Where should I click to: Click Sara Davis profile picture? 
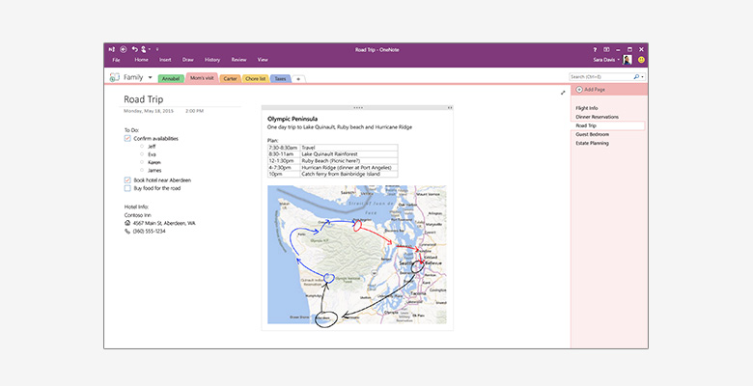coord(627,60)
